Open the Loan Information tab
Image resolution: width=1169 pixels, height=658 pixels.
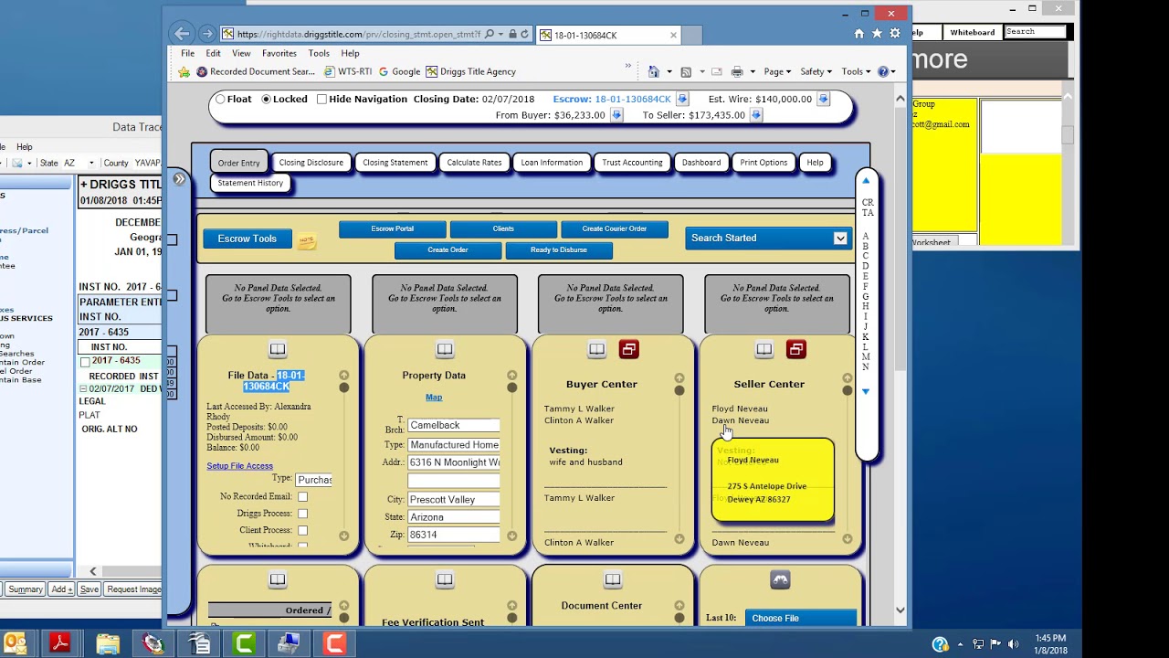coord(552,163)
